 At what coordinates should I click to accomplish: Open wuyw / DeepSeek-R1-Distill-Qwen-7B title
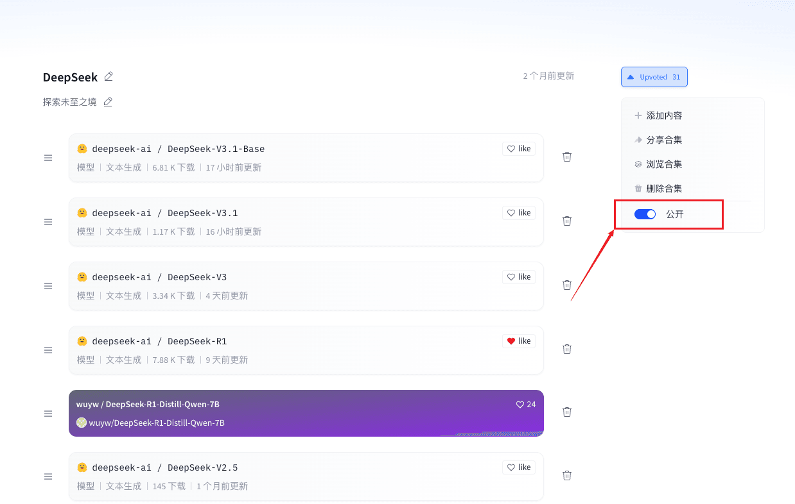(148, 405)
